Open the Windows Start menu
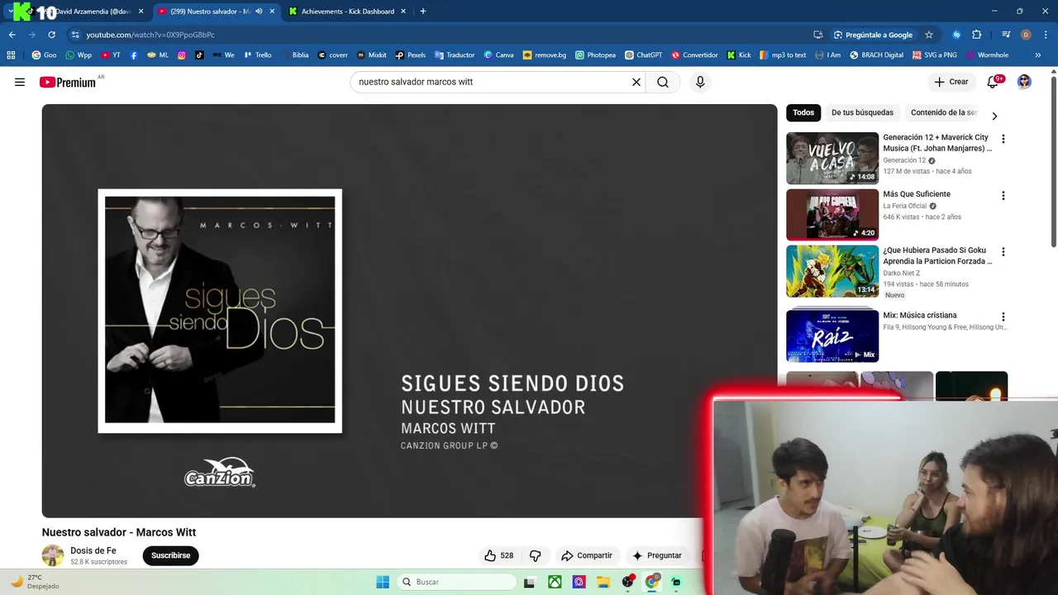Screen dimensions: 1058x595 pos(383,582)
